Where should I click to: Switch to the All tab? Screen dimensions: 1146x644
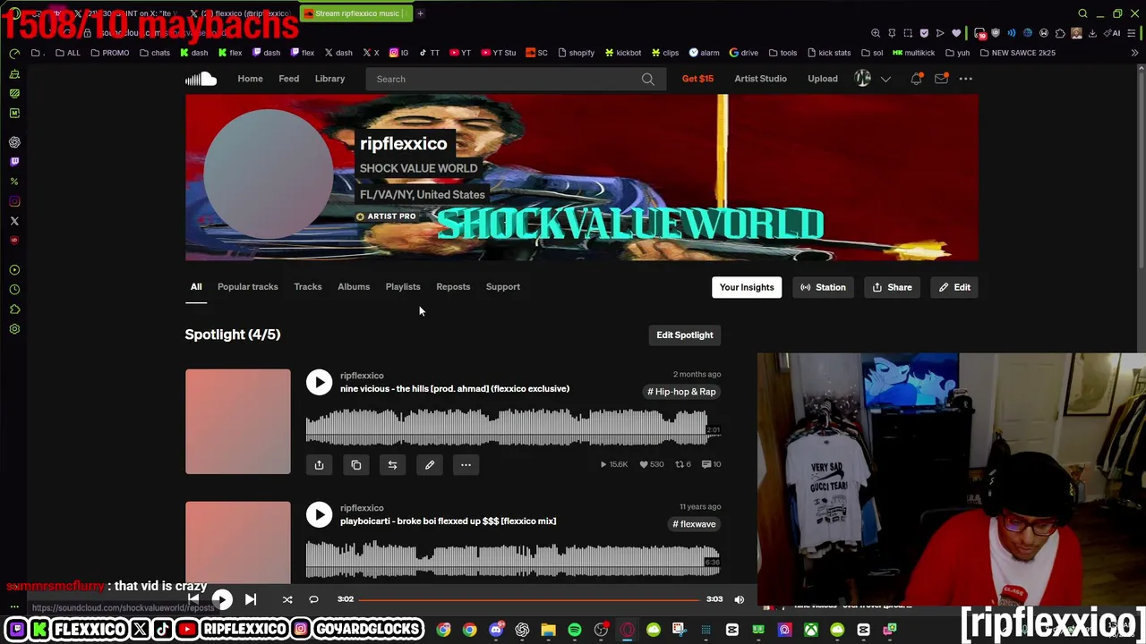coord(196,287)
